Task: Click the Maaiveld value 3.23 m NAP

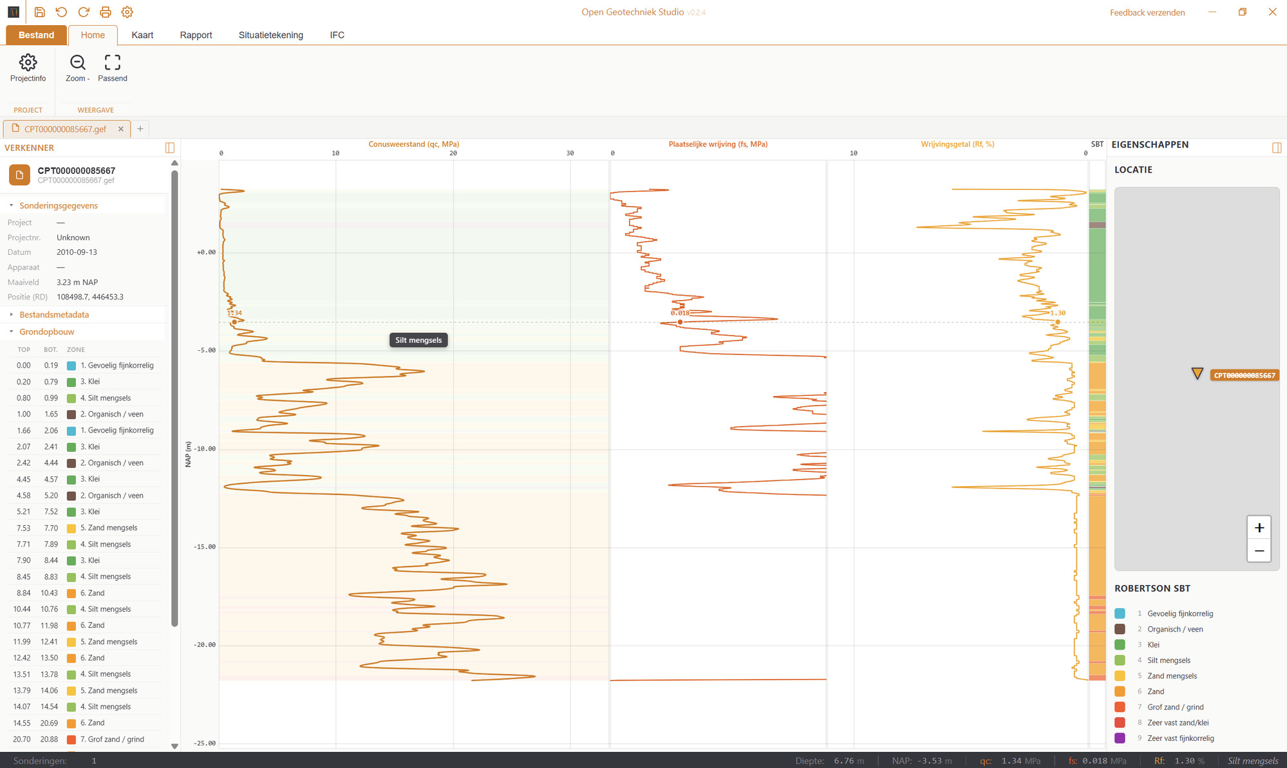Action: pyautogui.click(x=77, y=282)
